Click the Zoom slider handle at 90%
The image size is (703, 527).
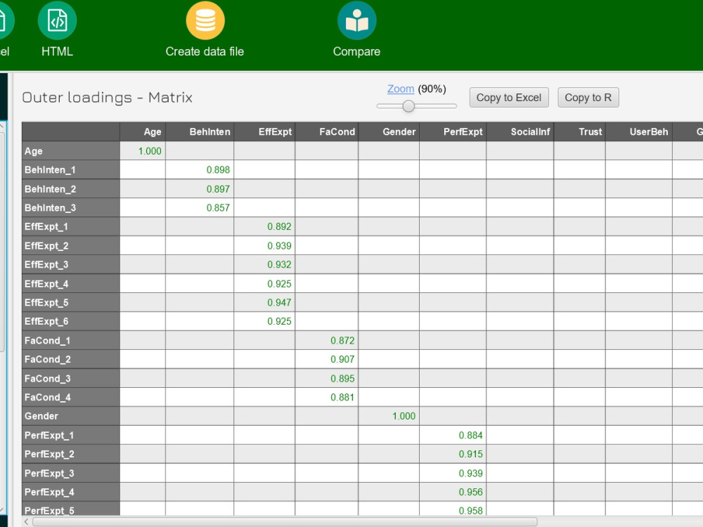coord(410,105)
